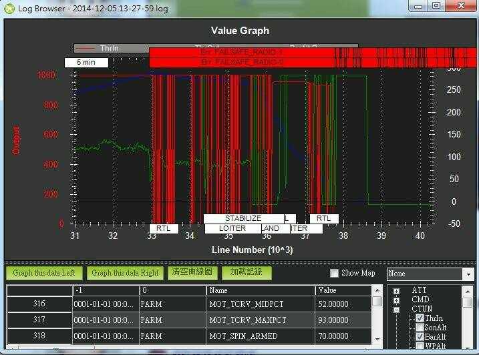Click the ThrIn legend line marker

pyautogui.click(x=85, y=49)
